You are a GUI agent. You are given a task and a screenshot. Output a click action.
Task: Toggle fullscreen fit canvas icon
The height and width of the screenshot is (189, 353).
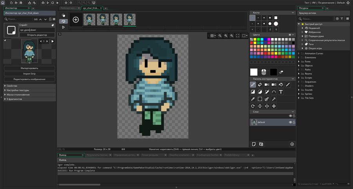[x=238, y=36]
